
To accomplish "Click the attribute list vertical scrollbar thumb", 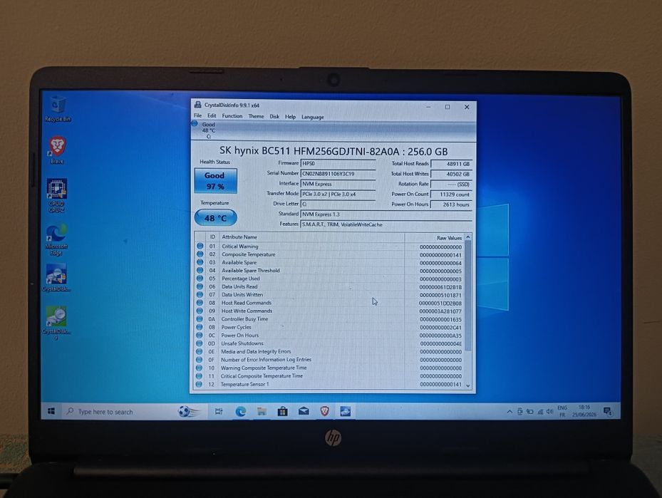I will (467, 296).
